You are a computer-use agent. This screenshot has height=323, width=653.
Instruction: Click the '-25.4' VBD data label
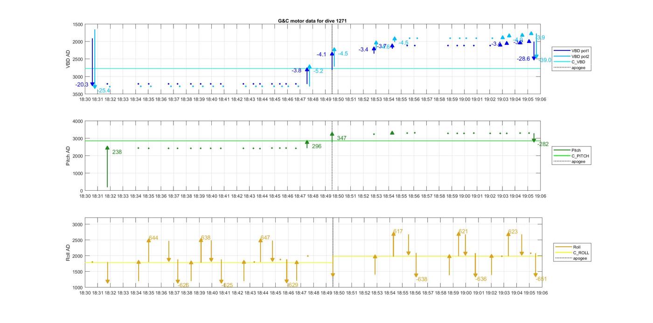(x=104, y=90)
